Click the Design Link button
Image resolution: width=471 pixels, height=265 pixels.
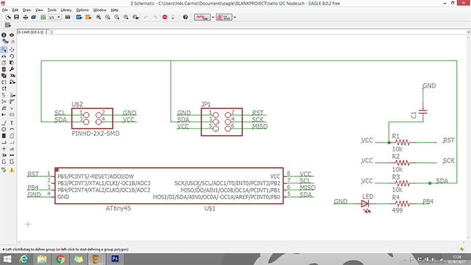click(x=202, y=17)
